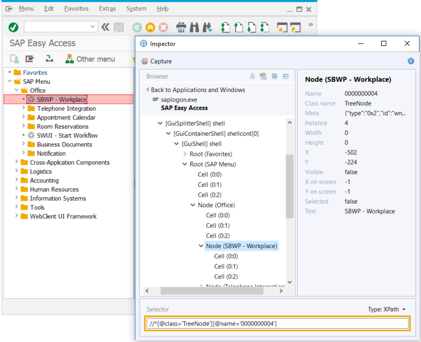
Task: Click the First Page icon
Action: click(225, 28)
